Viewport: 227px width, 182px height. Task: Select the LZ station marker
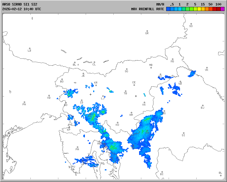(x=30, y=49)
